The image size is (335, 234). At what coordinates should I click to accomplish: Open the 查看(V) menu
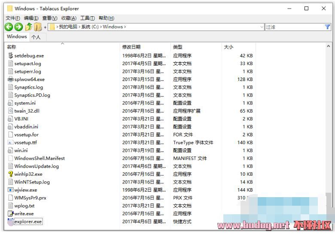pyautogui.click(x=50, y=18)
